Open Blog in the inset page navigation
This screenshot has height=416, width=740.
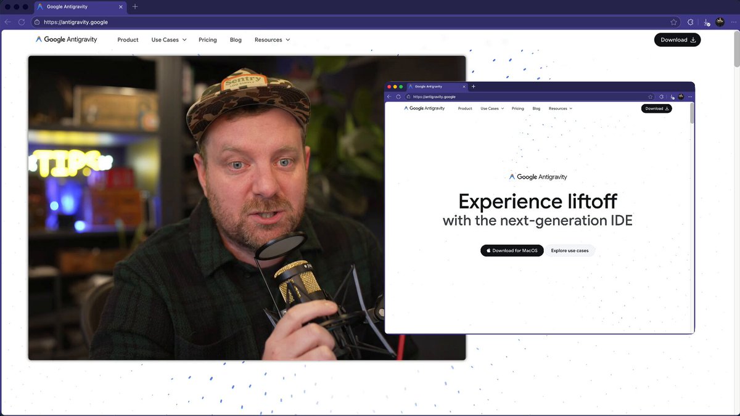coord(536,108)
